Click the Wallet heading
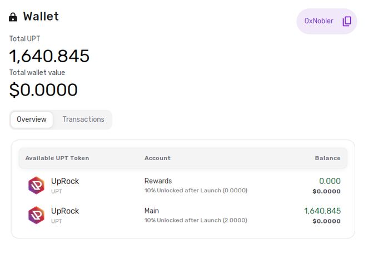 (x=41, y=17)
